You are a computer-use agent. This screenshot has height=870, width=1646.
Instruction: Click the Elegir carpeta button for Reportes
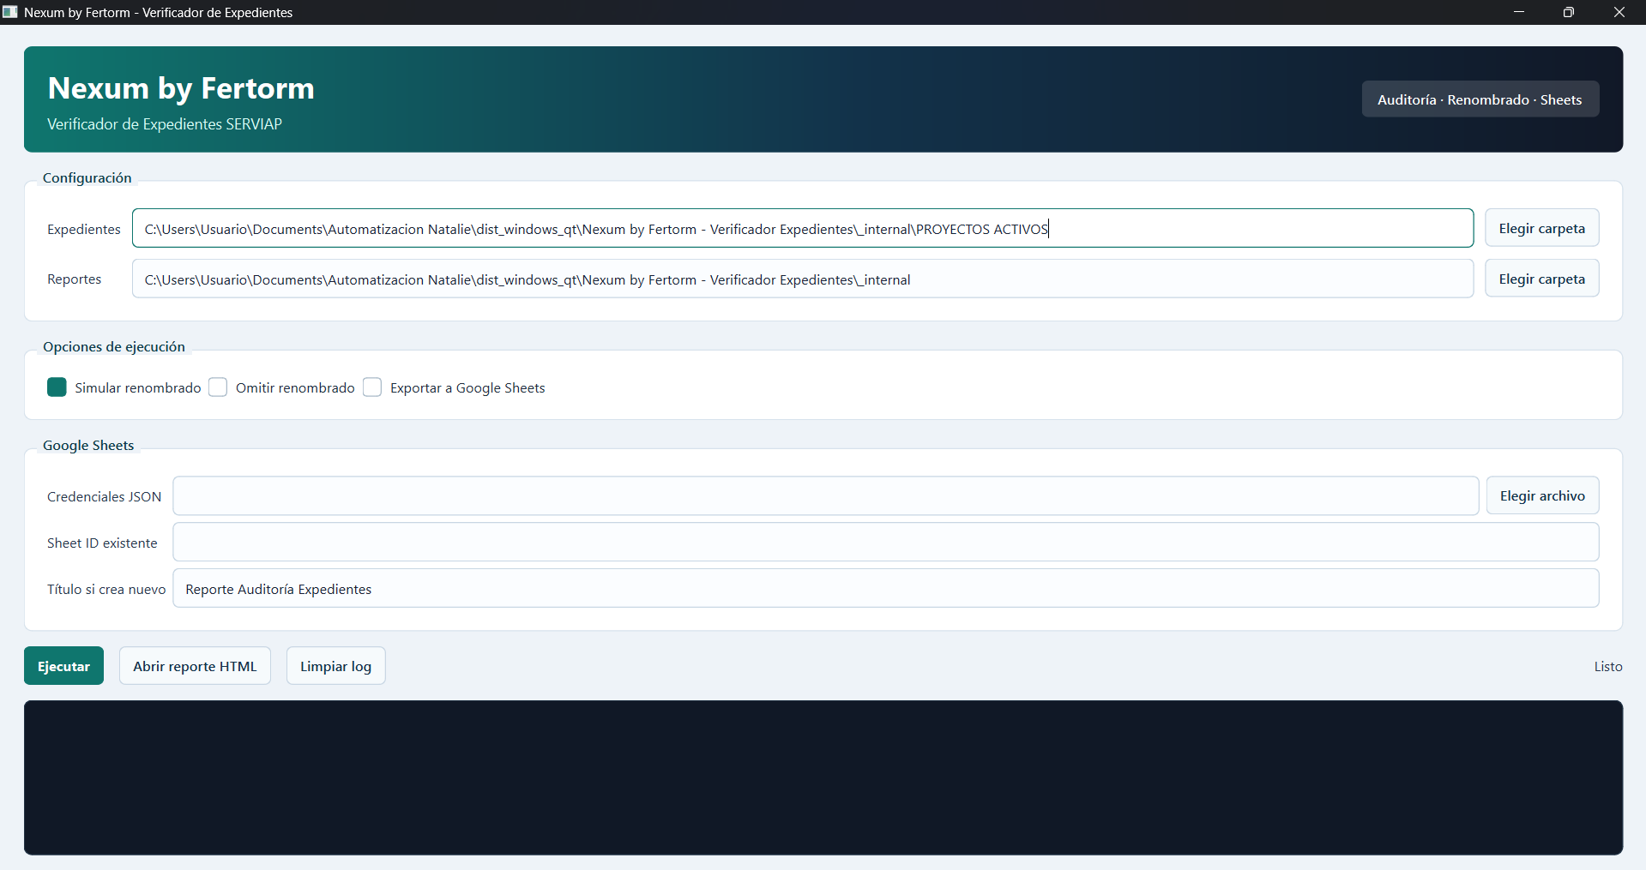(1541, 279)
